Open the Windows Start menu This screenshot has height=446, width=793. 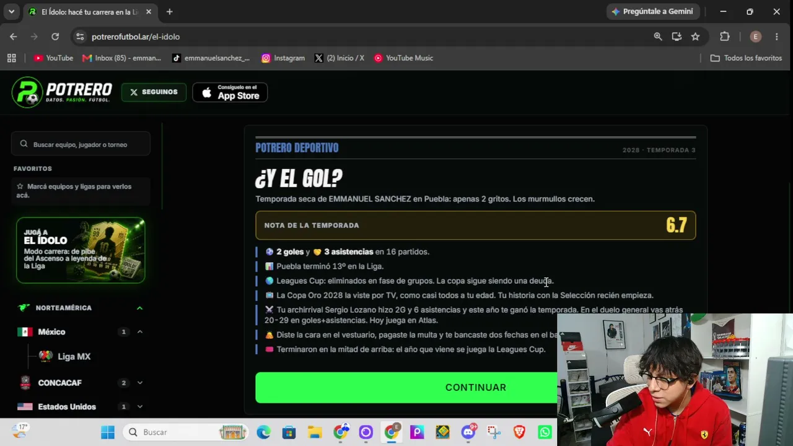click(x=108, y=432)
